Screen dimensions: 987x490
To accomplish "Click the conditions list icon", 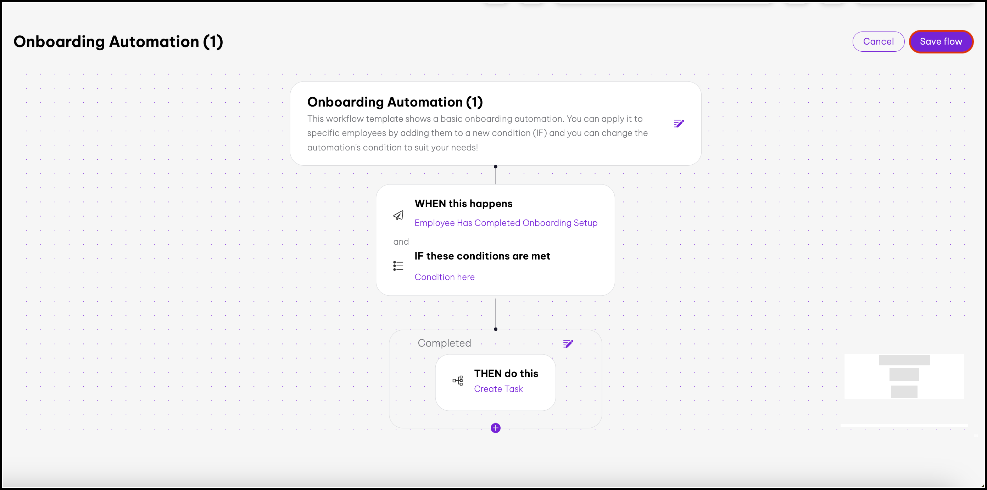I will 398,266.
